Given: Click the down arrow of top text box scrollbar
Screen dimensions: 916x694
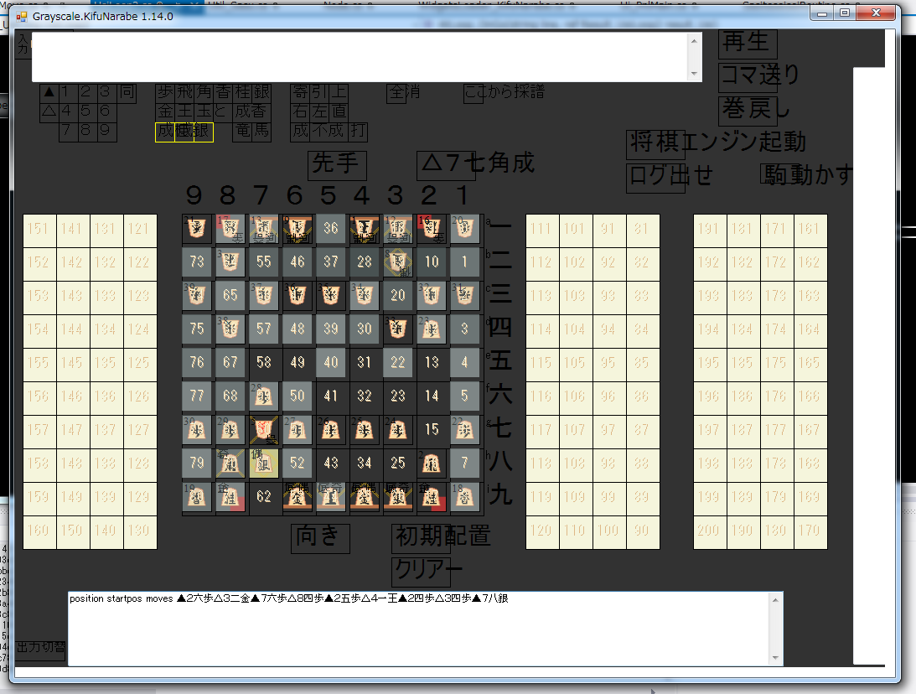Looking at the screenshot, I should point(694,74).
